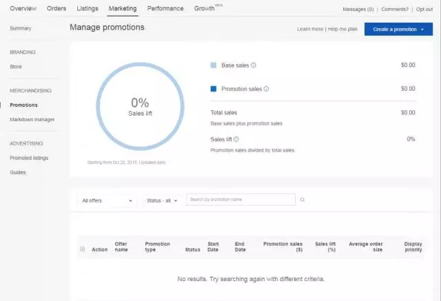
Task: Select Markdown manager in sidebar
Action: click(x=32, y=119)
